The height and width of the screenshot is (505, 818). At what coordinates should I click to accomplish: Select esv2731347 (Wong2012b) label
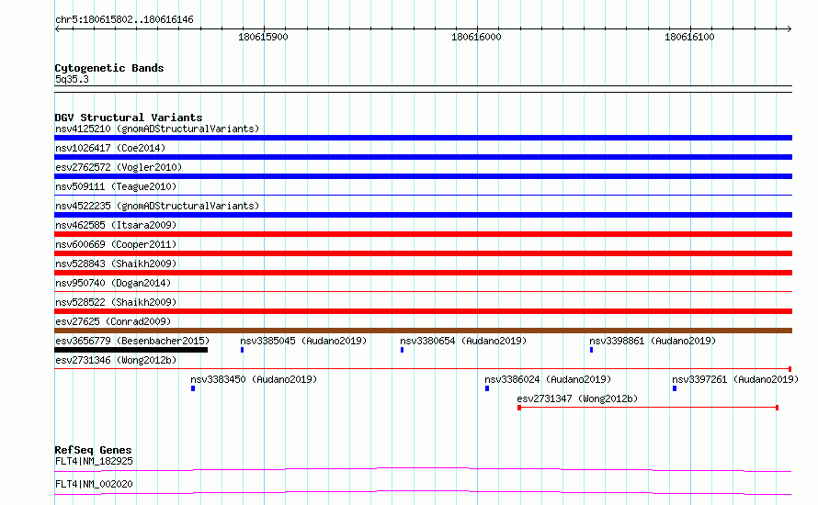577,398
